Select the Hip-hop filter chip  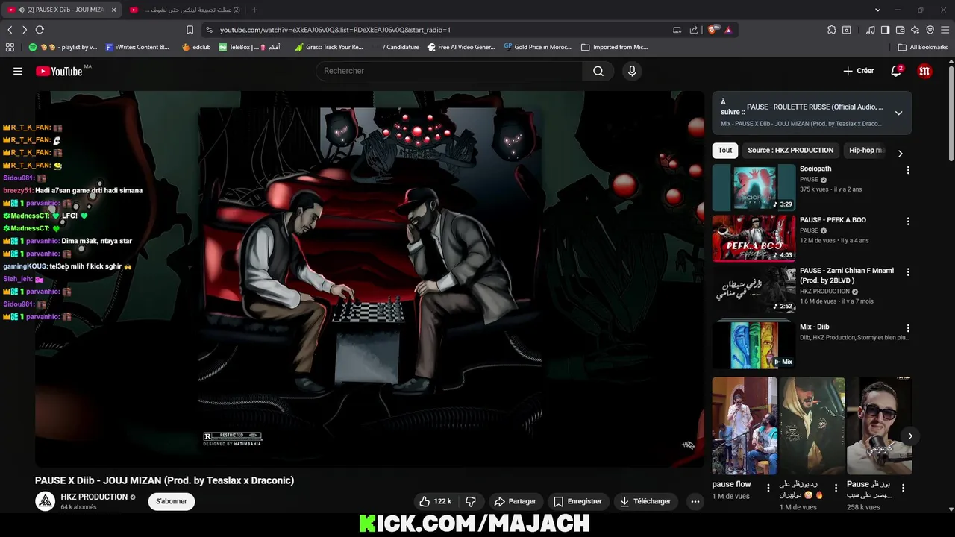pyautogui.click(x=865, y=150)
